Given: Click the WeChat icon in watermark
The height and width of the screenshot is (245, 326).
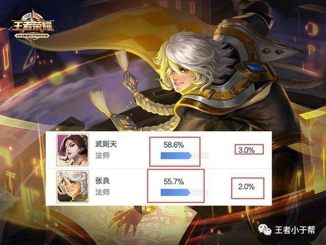Looking at the screenshot, I should point(265,230).
